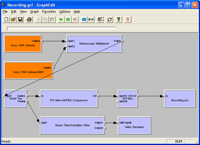Pause the graph using the Pause button
Image resolution: width=200 pixels, height=145 pixels.
pyautogui.click(x=68, y=20)
